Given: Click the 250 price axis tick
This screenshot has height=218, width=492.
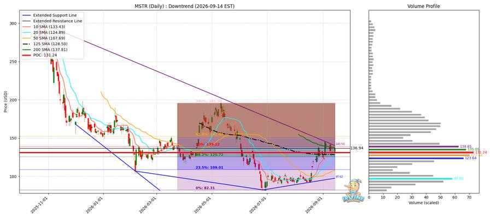Looking at the screenshot, I should click(13, 62).
